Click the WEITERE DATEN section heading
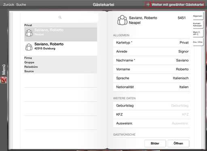 (x=124, y=98)
